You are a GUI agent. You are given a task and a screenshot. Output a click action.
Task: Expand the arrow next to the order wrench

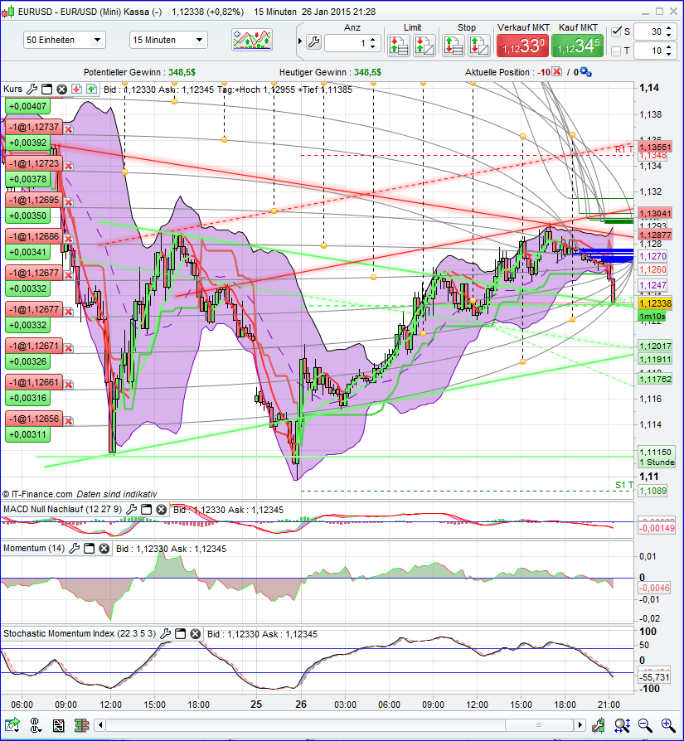[x=301, y=40]
